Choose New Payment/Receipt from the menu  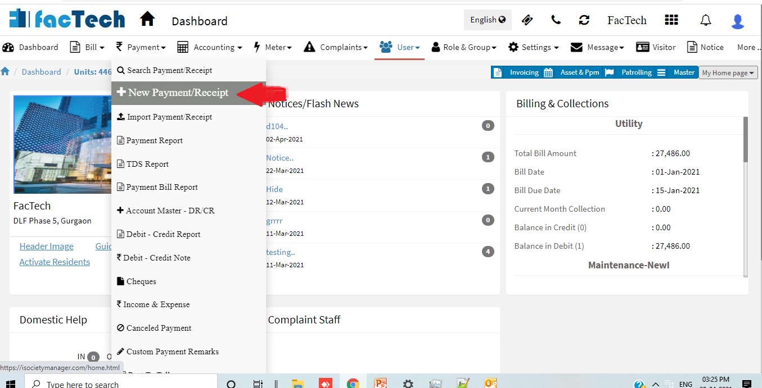tap(188, 93)
